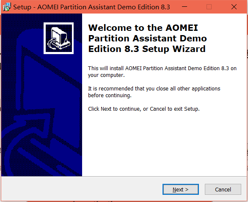Select the 'Partition Assistant Demo' heading line

147,38
